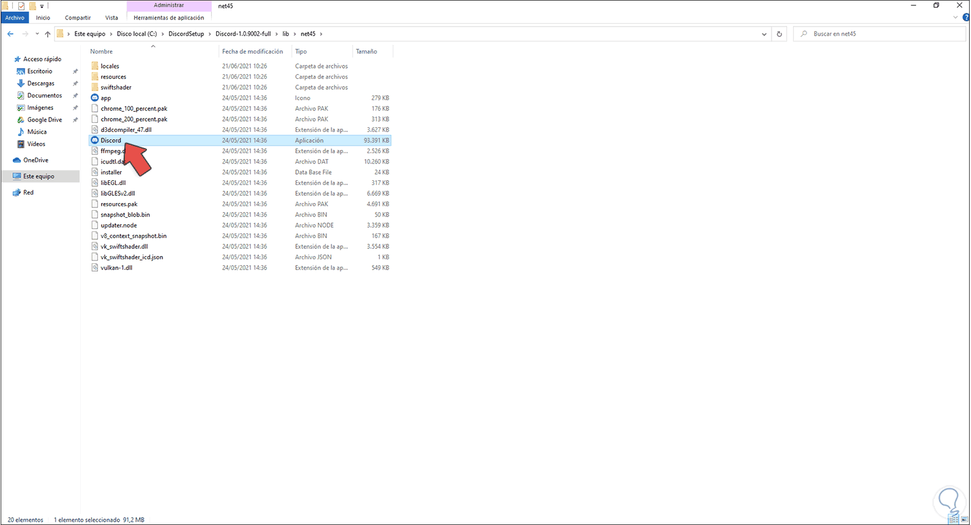Select Este equipo in the navigation pane

click(x=39, y=176)
